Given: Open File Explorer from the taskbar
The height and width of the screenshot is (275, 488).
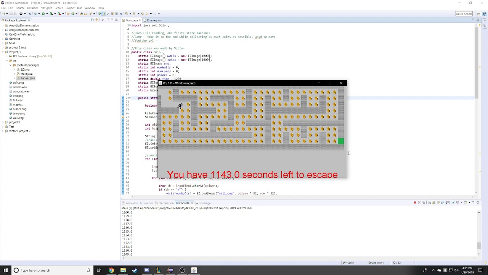Looking at the screenshot, I should click(x=123, y=270).
